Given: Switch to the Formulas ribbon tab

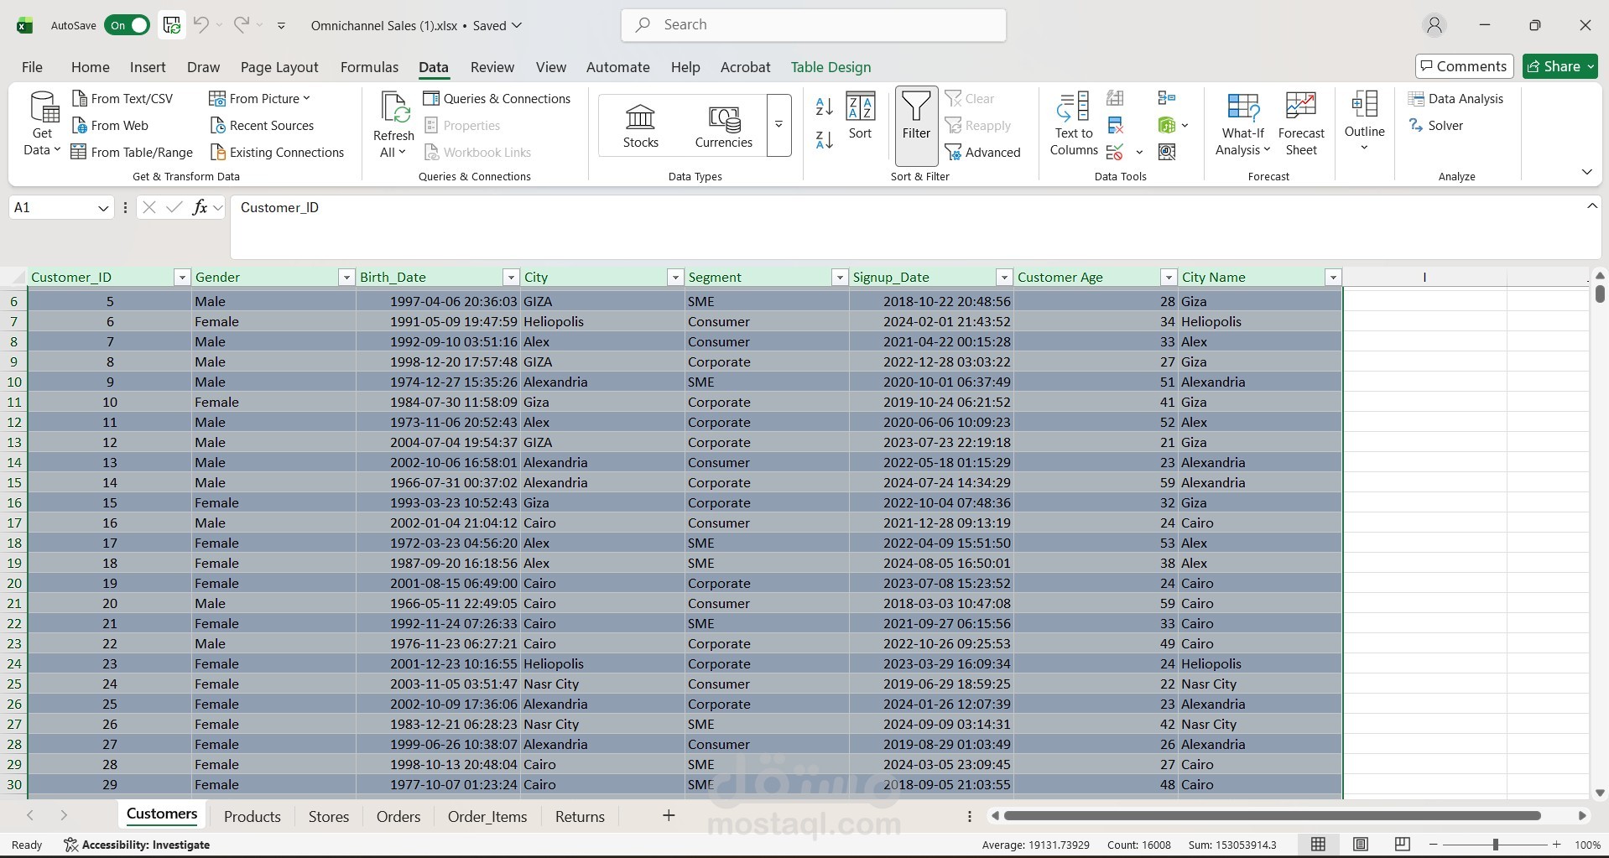Looking at the screenshot, I should click(x=369, y=67).
